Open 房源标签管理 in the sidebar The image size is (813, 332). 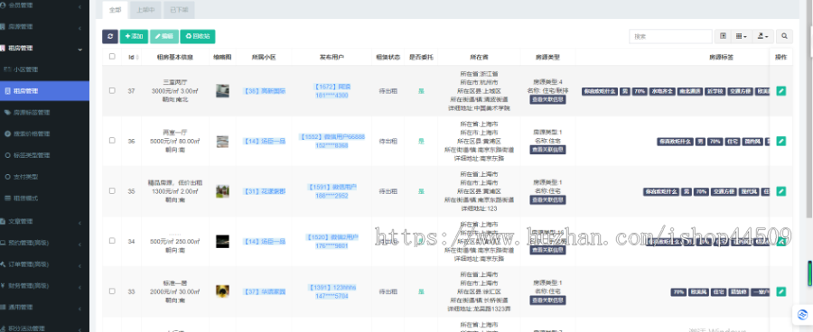pyautogui.click(x=44, y=113)
